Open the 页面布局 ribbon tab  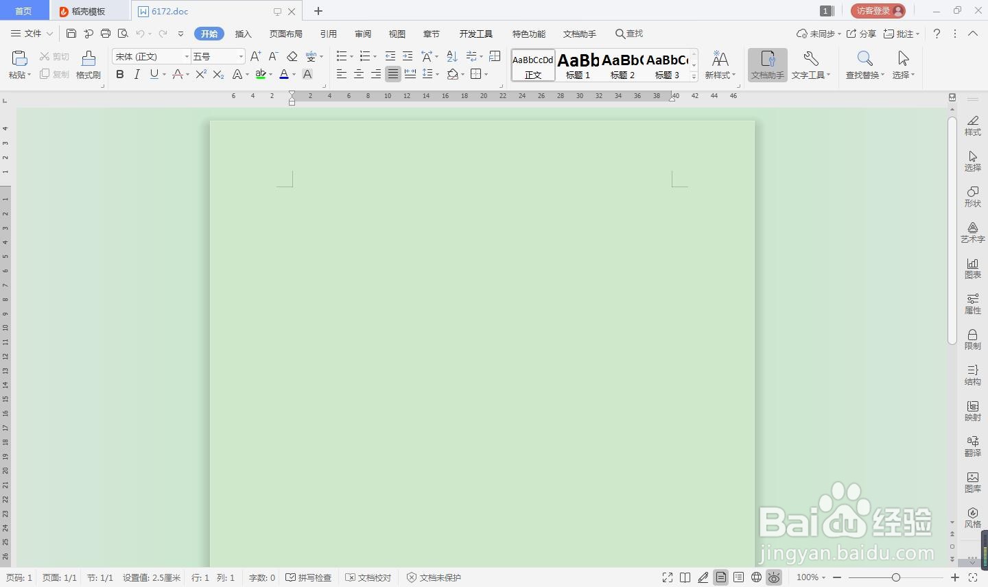tap(286, 33)
